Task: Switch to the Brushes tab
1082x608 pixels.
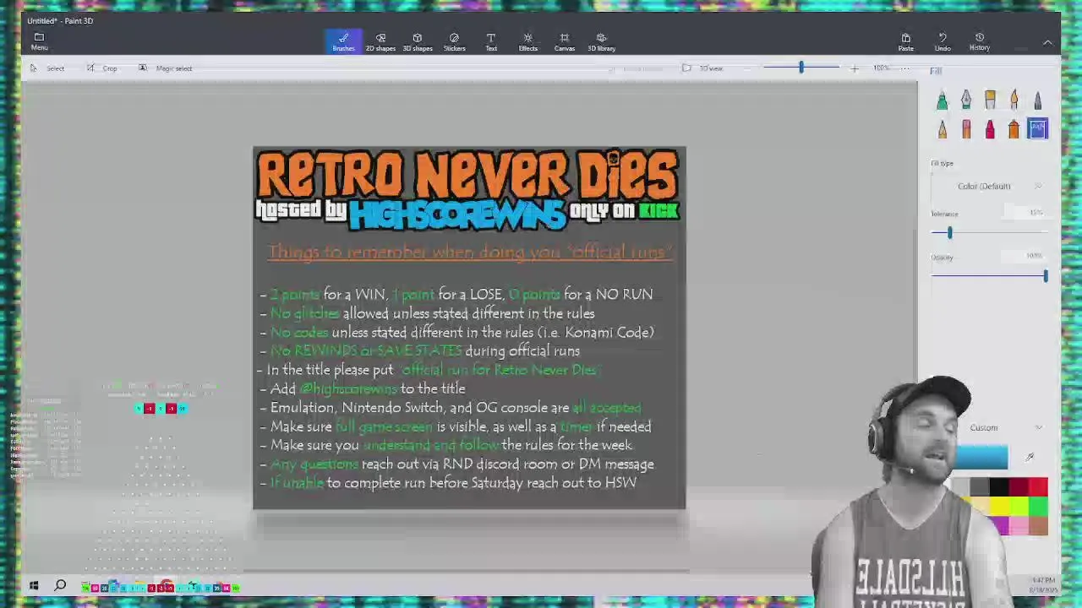Action: [x=343, y=41]
